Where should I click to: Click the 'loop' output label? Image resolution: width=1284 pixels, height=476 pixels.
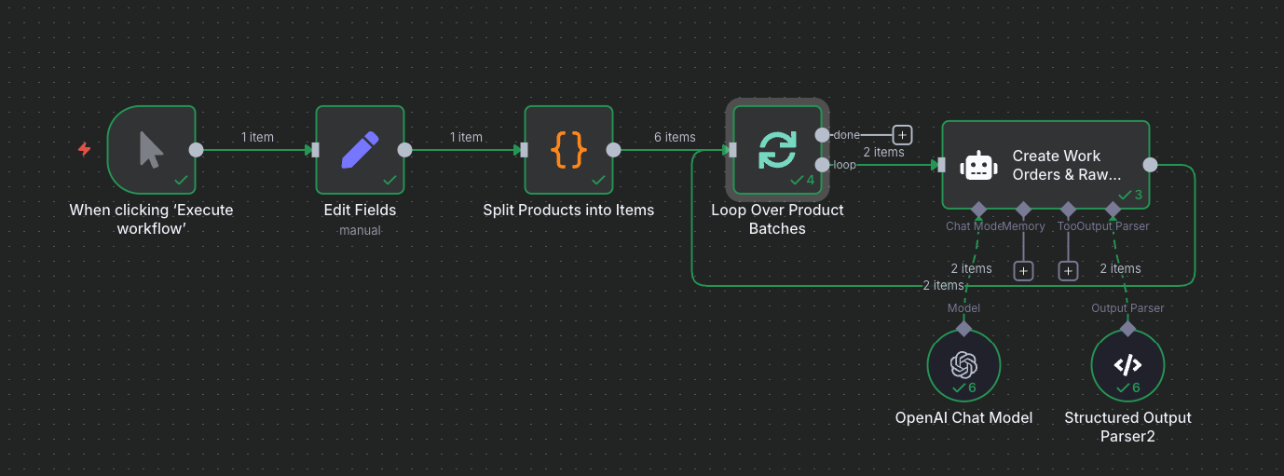844,165
